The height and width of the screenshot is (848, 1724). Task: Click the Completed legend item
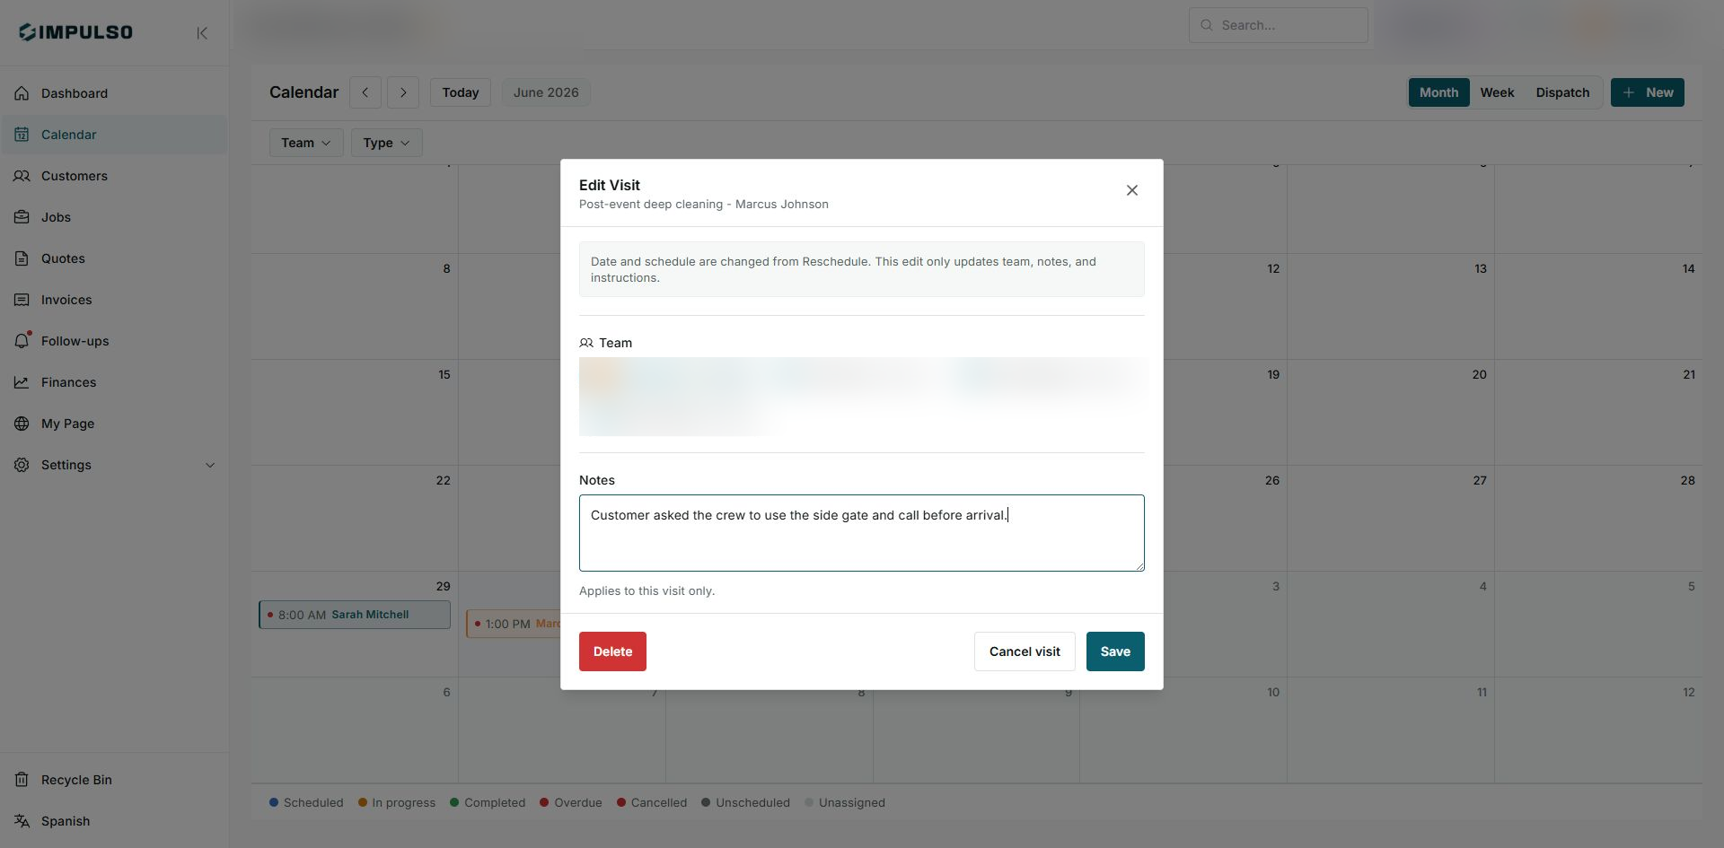488,803
